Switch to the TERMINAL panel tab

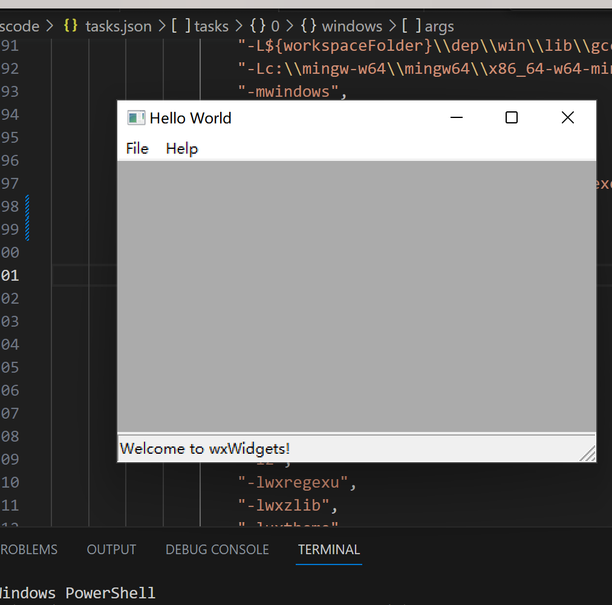pos(328,549)
